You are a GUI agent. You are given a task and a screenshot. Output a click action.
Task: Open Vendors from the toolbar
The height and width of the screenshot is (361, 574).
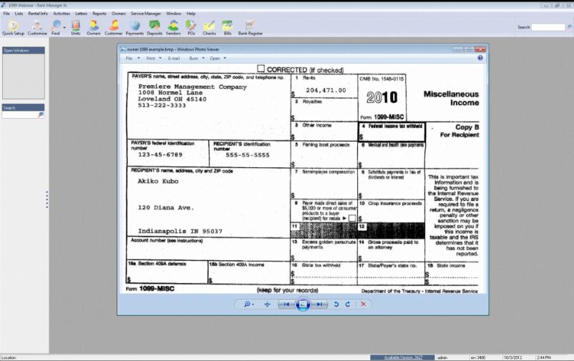(x=173, y=28)
